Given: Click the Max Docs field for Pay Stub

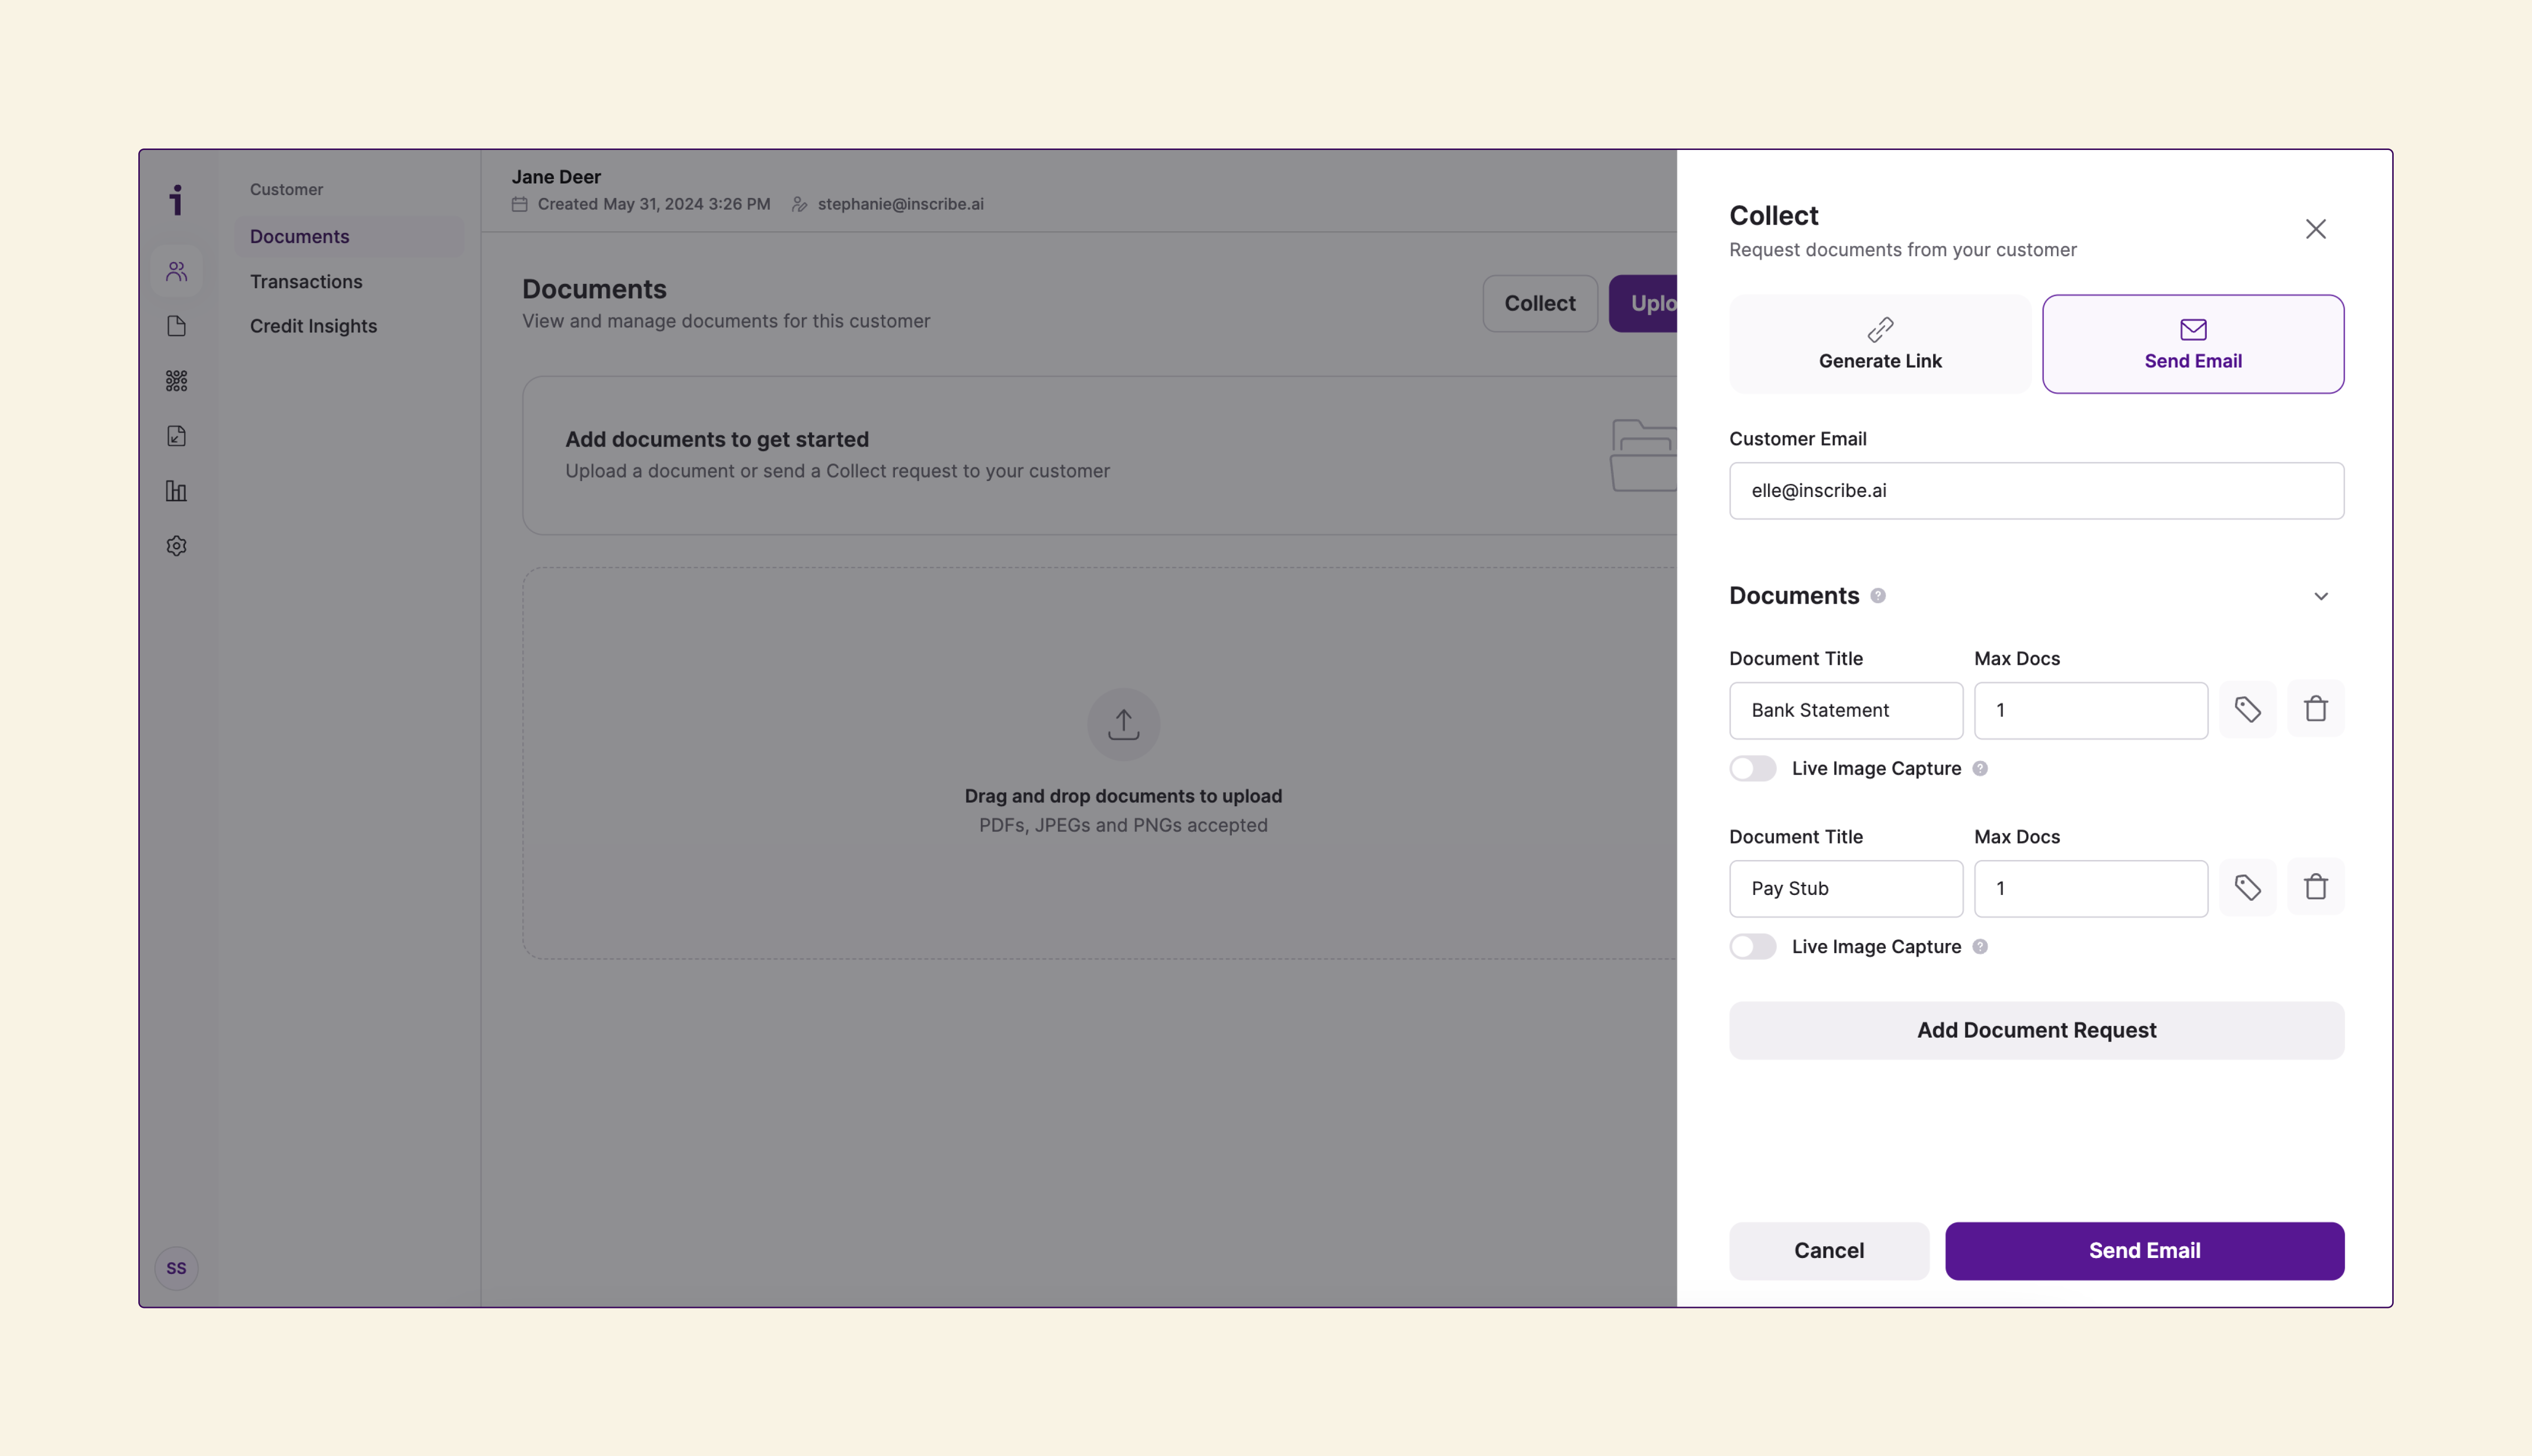Looking at the screenshot, I should point(2090,889).
